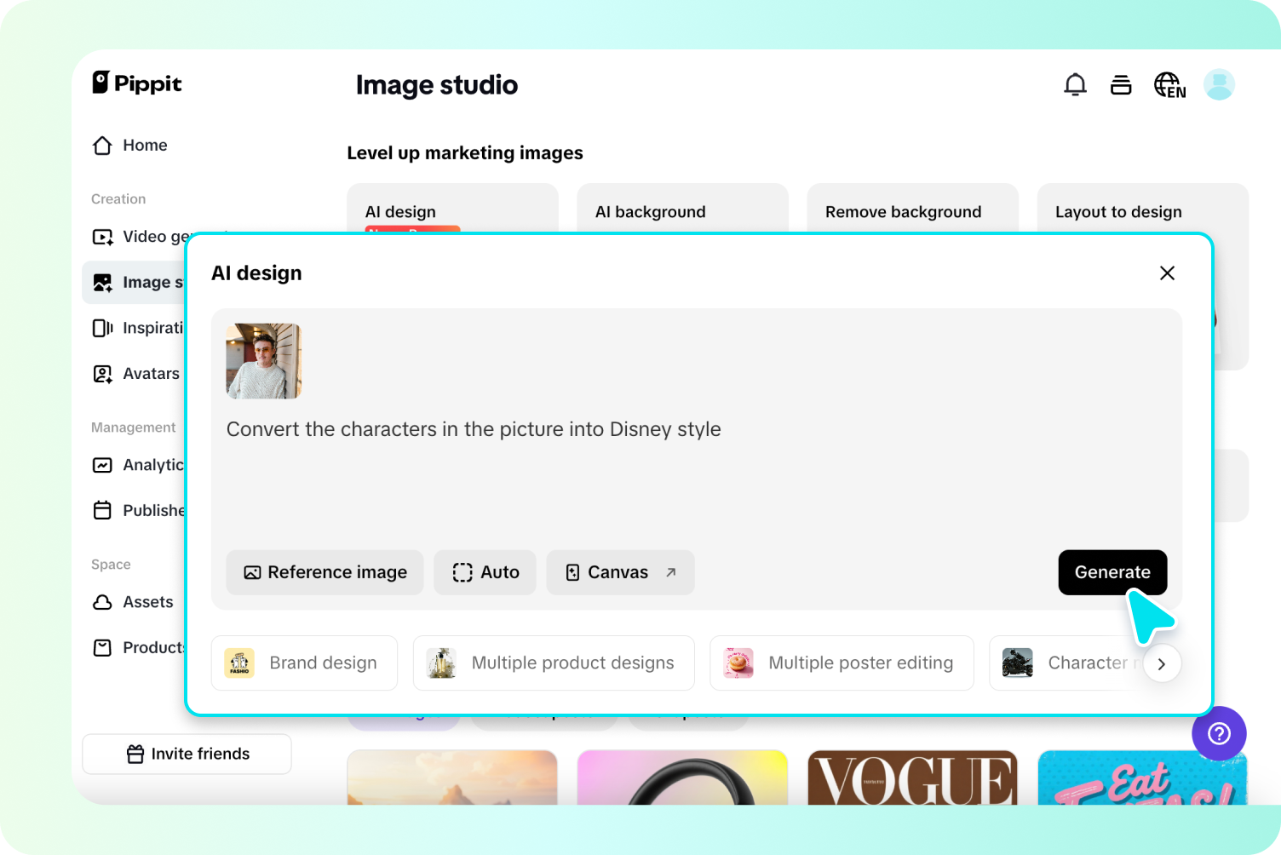The image size is (1281, 855).
Task: Select the Home icon in the sidebar
Action: [101, 145]
